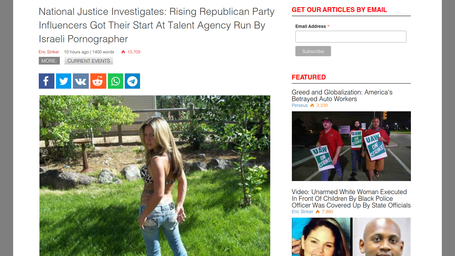Click the flame icon beside 7,980
Viewport: 455px width, 256px height.
point(317,212)
